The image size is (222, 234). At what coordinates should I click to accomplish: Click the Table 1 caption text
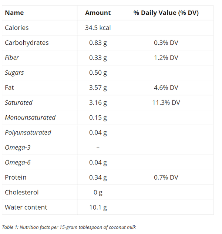(x=69, y=227)
